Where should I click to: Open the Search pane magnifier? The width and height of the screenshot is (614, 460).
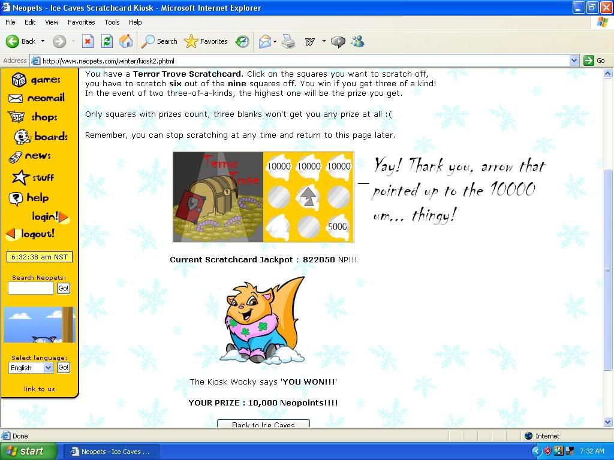click(x=159, y=41)
